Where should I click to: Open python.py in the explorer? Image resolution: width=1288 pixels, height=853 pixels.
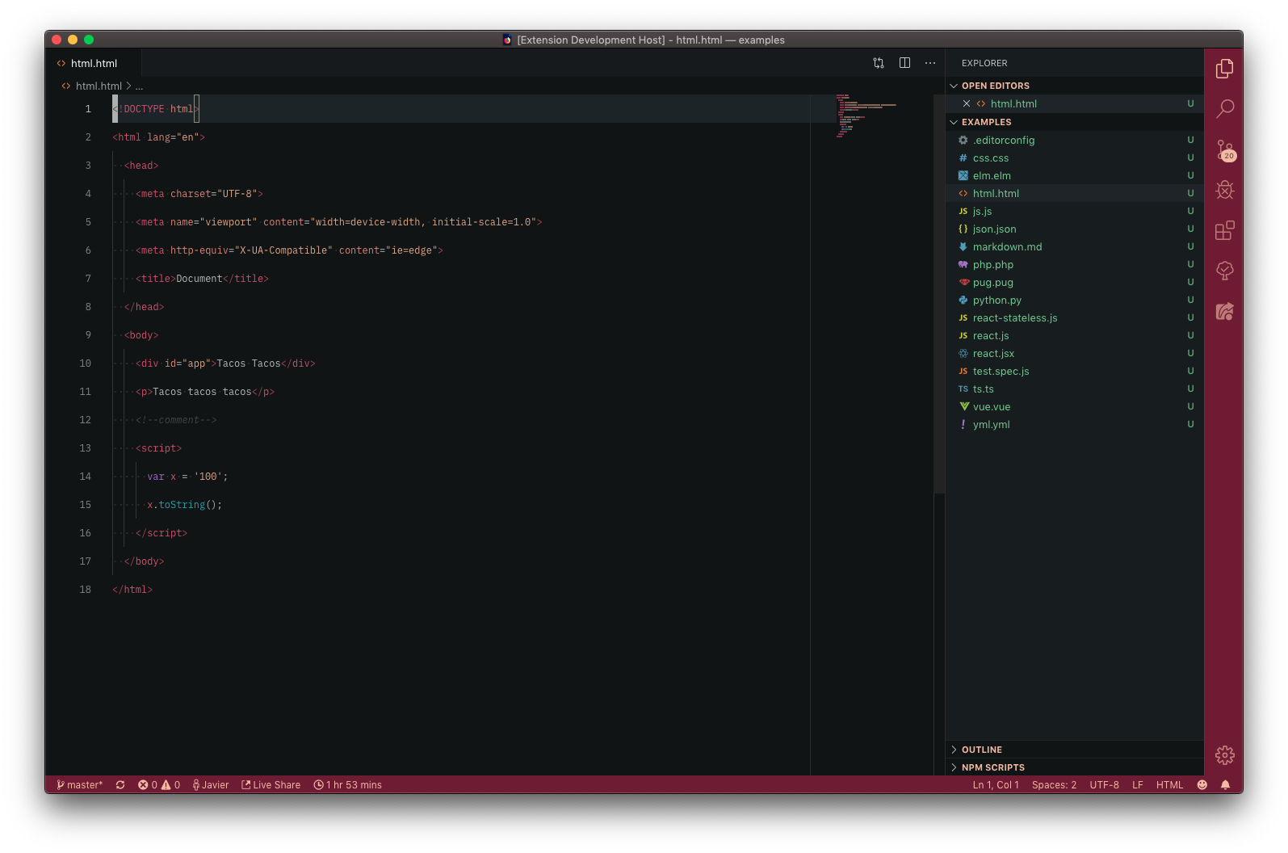1074,300
